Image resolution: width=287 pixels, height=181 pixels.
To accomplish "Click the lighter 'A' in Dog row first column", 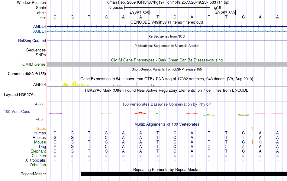I will click(x=55, y=147).
